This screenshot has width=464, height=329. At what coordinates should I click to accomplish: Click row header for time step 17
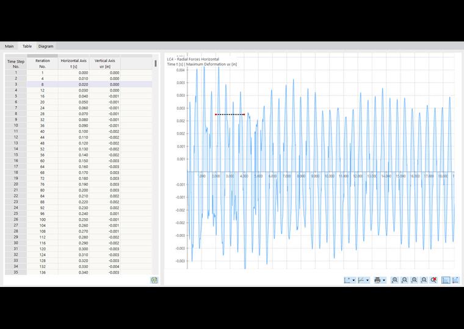pos(16,166)
